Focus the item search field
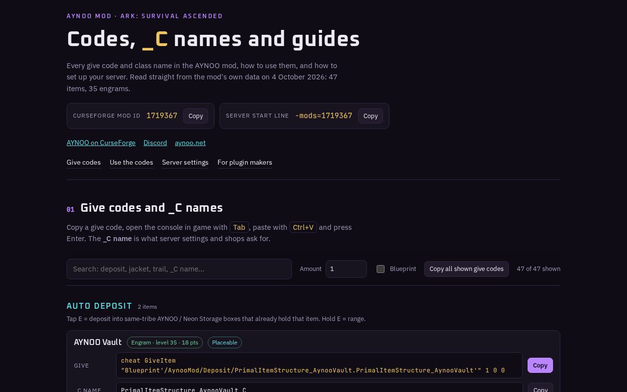The height and width of the screenshot is (392, 627). 179,269
